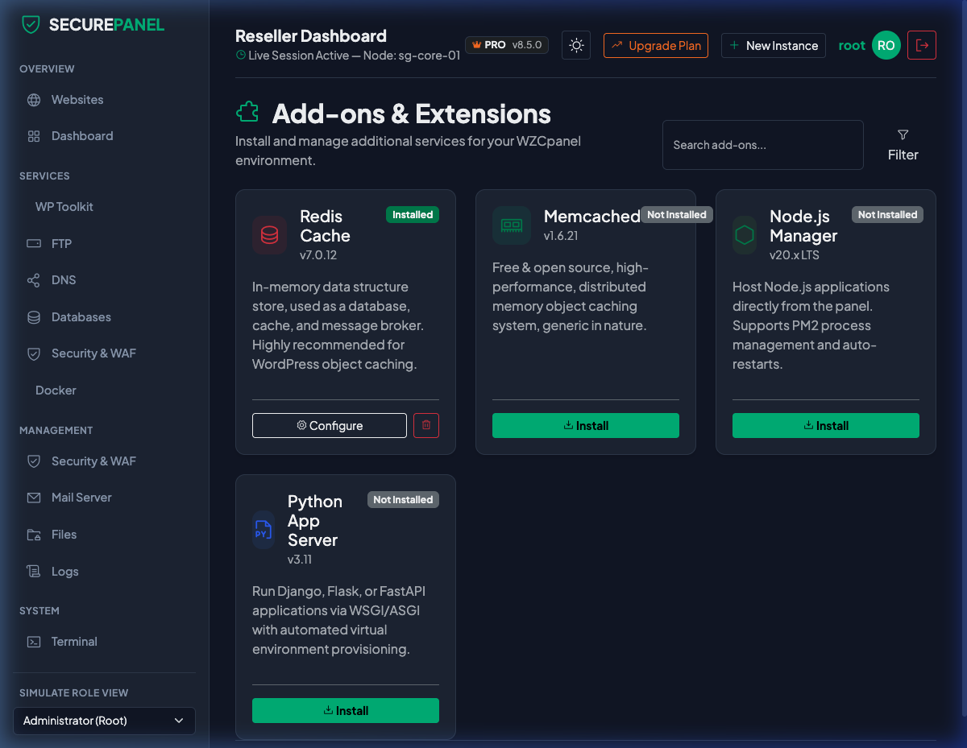This screenshot has width=967, height=748.
Task: Open WP Toolkit in sidebar
Action: tap(64, 207)
